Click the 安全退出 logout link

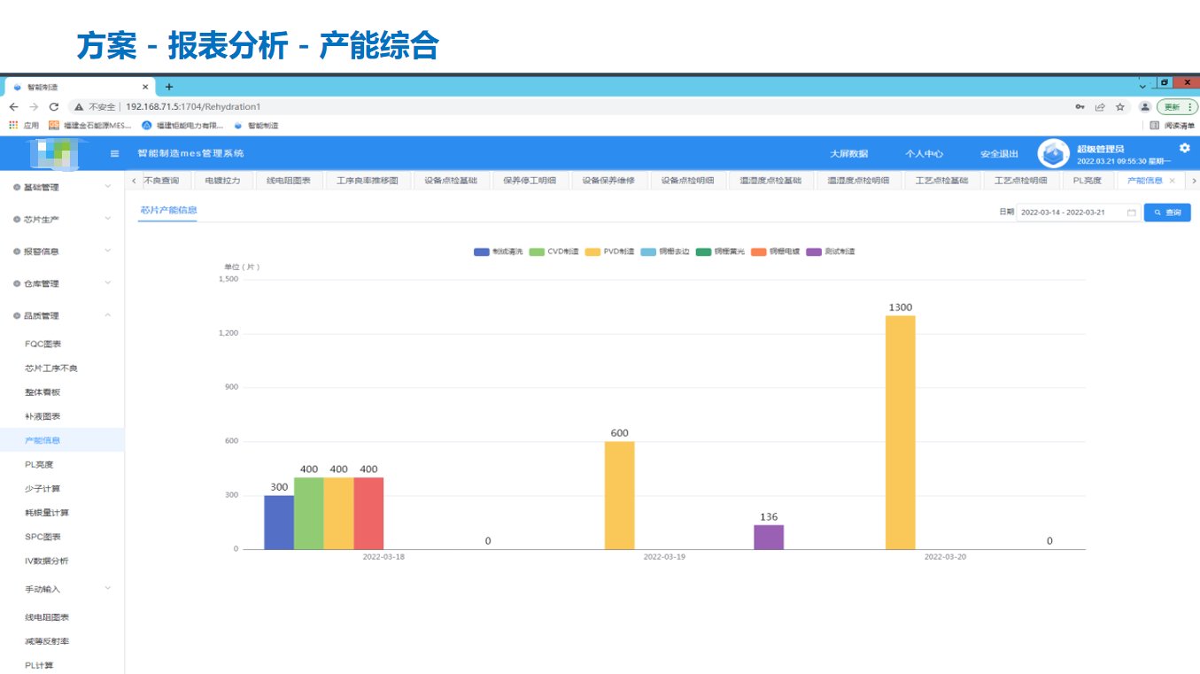[999, 154]
